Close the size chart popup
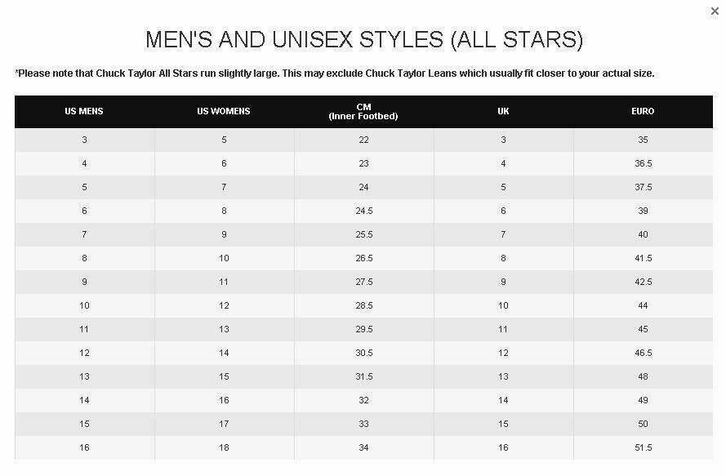Viewport: 726px width, 476px height. click(x=715, y=11)
